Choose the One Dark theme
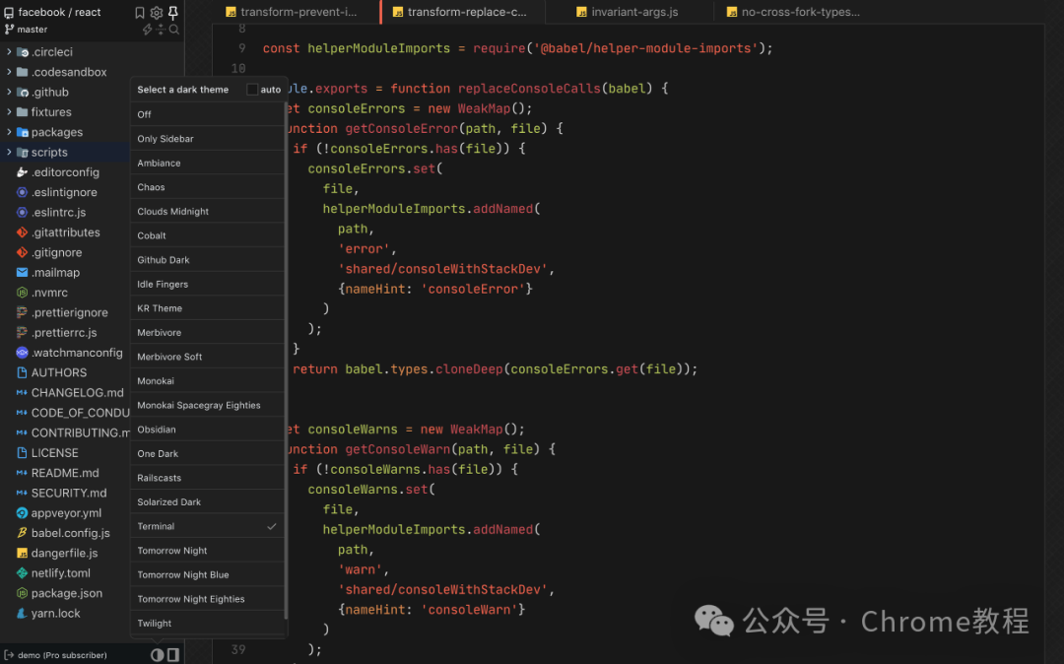 [207, 454]
